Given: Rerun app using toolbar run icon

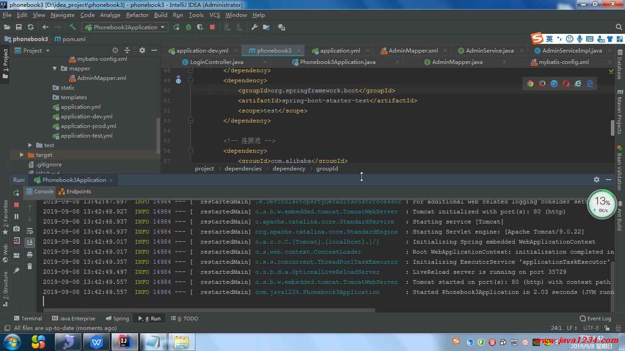Looking at the screenshot, I should (177, 27).
